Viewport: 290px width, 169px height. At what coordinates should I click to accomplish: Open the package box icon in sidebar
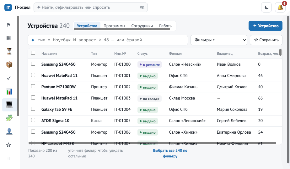[9, 65]
